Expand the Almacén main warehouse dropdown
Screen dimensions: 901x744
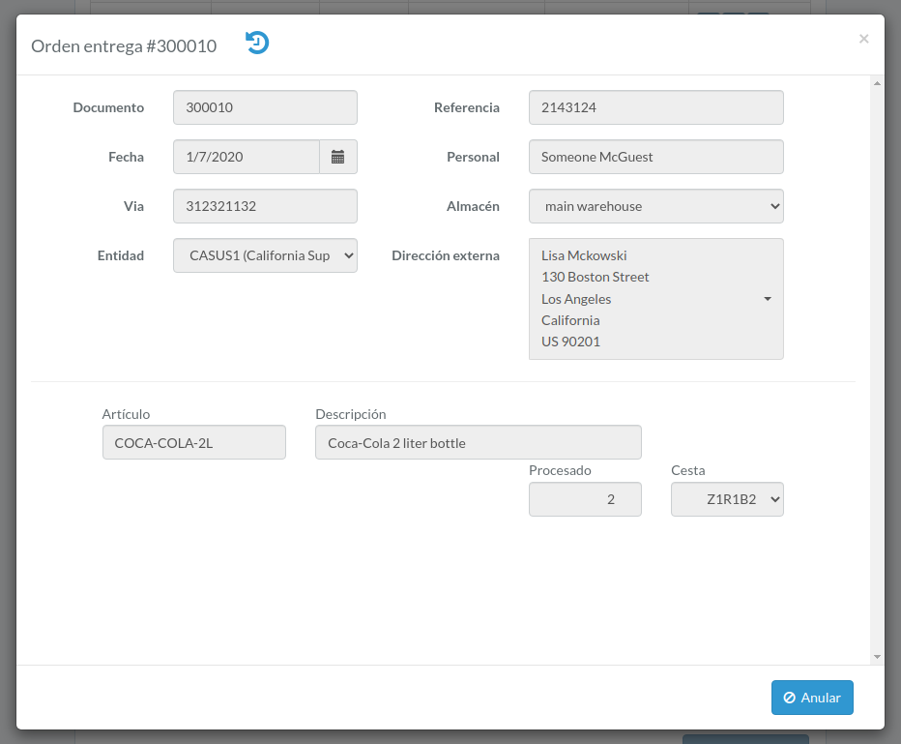click(656, 206)
